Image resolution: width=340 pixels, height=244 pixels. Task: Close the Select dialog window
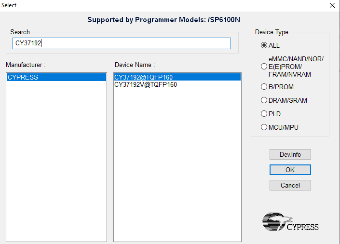(332, 5)
